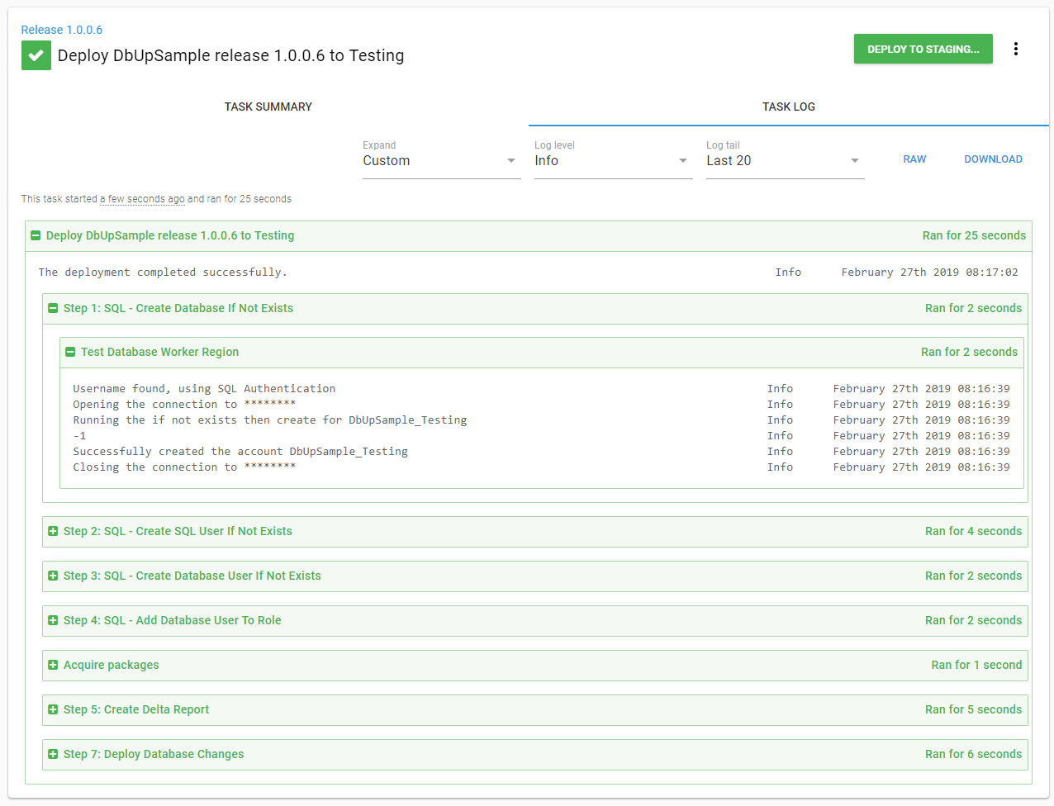Screen dimensions: 1054x806
Task: Expand Step 4 using its plus icon
Action: tap(53, 621)
